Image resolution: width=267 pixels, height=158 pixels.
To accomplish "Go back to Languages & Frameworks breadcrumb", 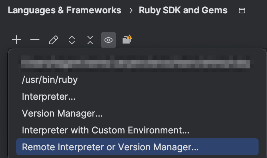I will pos(64,10).
